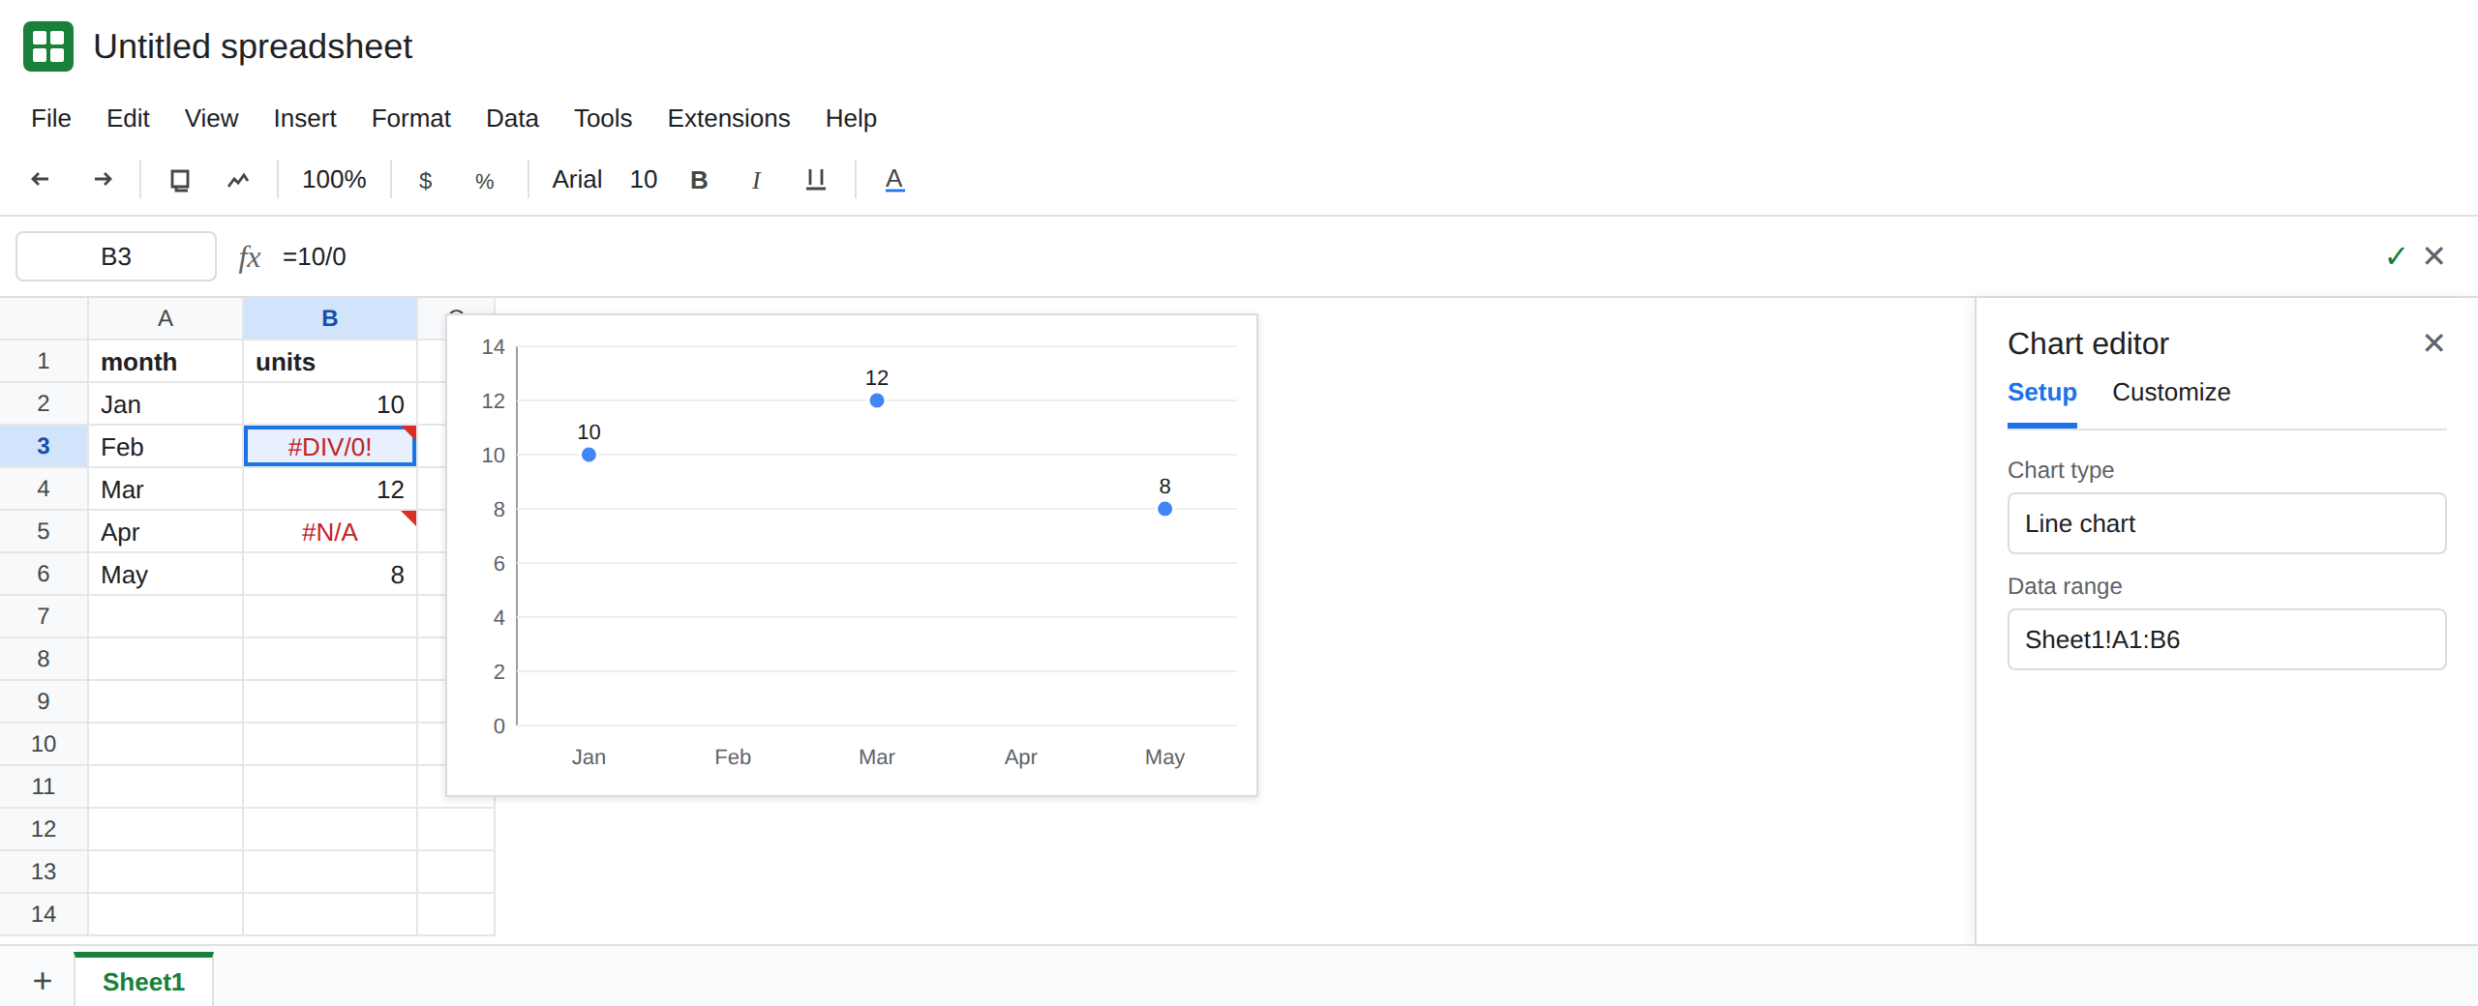Click the #DIV/0! cell
Screen dimensions: 2478x1006
330,446
